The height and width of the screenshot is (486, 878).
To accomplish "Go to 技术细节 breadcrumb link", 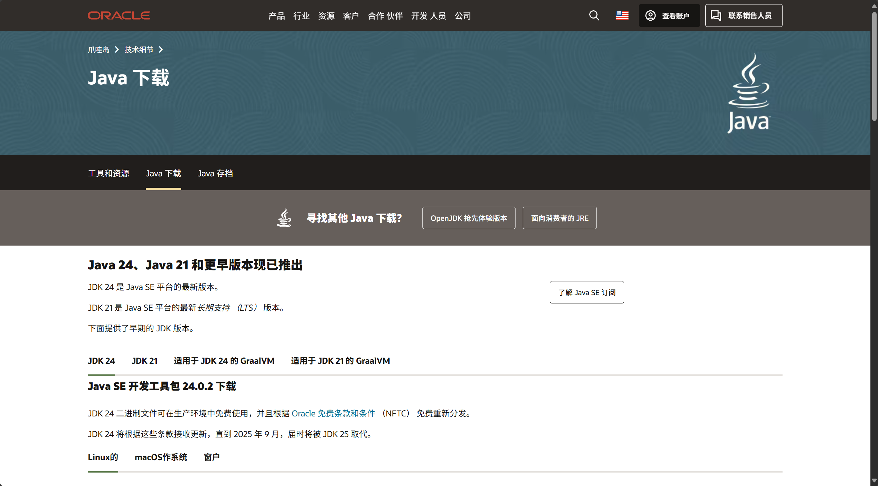I will 139,50.
